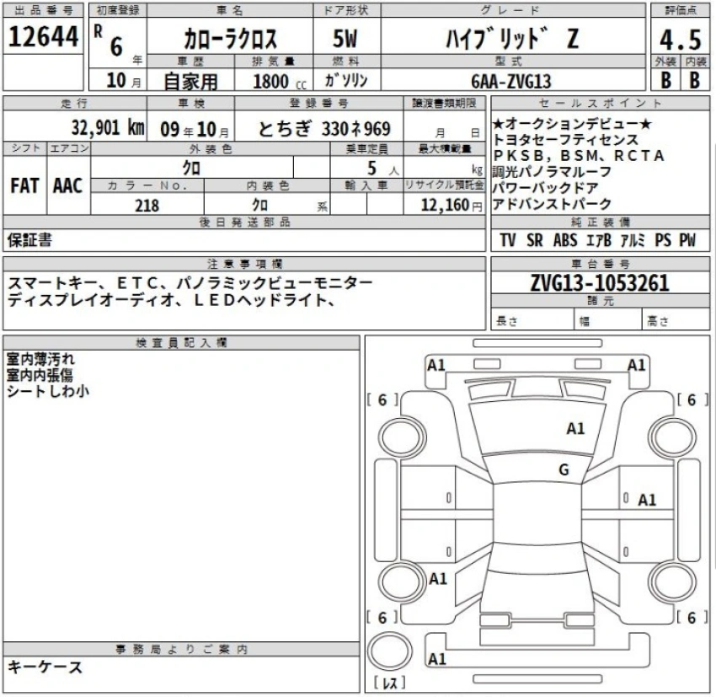Click the interior grade B under 内装
The height and width of the screenshot is (697, 716).
[695, 80]
